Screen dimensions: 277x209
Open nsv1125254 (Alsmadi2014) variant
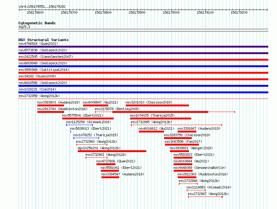click(x=88, y=122)
